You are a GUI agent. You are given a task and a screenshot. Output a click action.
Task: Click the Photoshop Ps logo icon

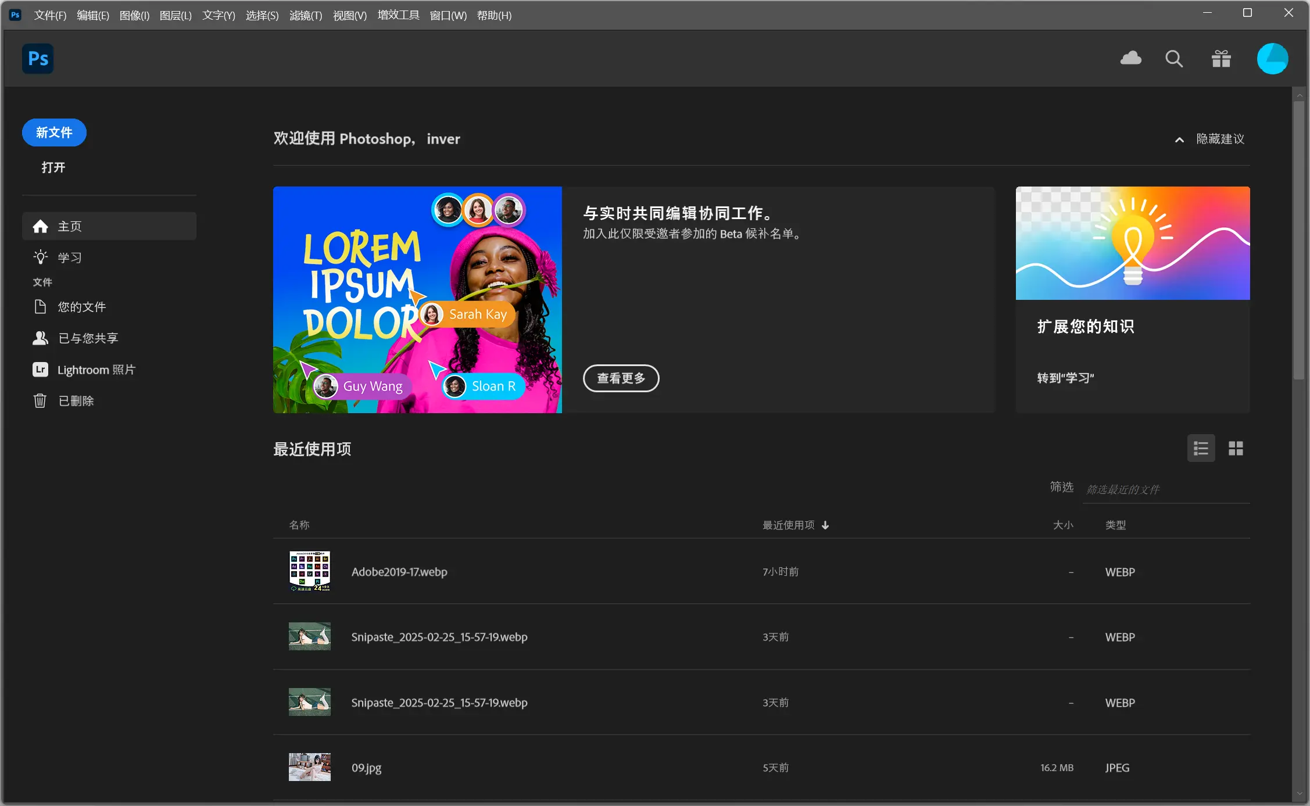38,59
